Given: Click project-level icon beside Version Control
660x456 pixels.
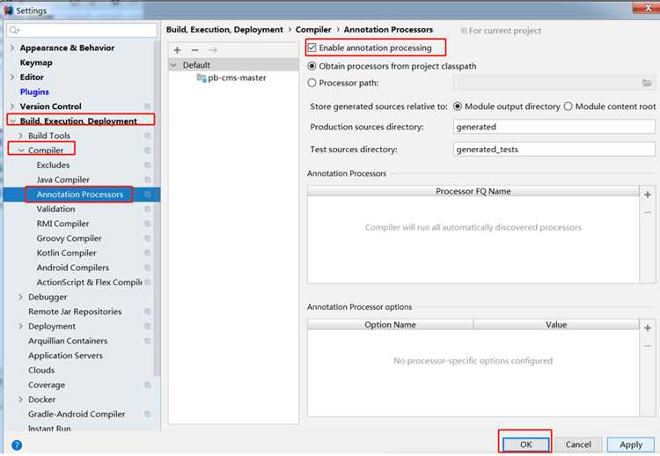Looking at the screenshot, I should 147,107.
